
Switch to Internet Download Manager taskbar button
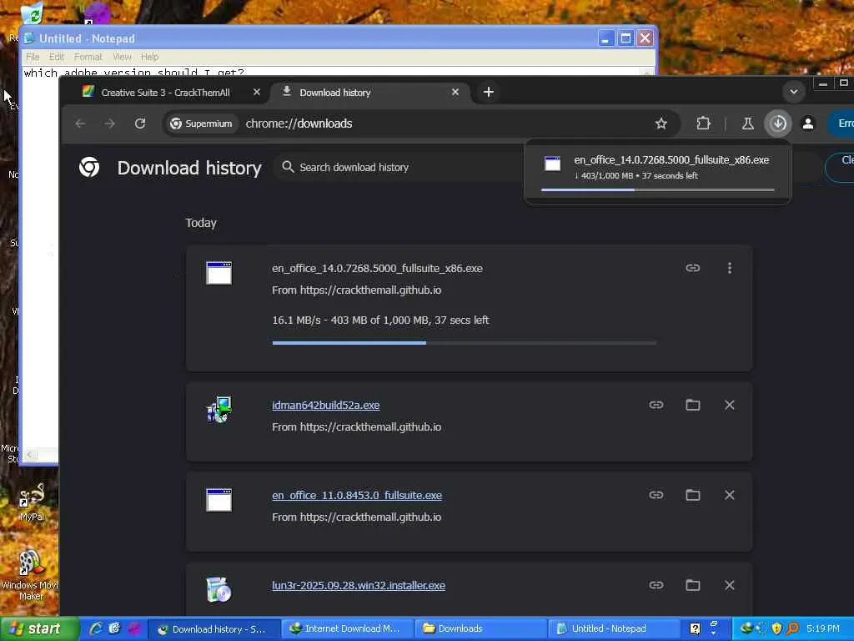pyautogui.click(x=348, y=628)
